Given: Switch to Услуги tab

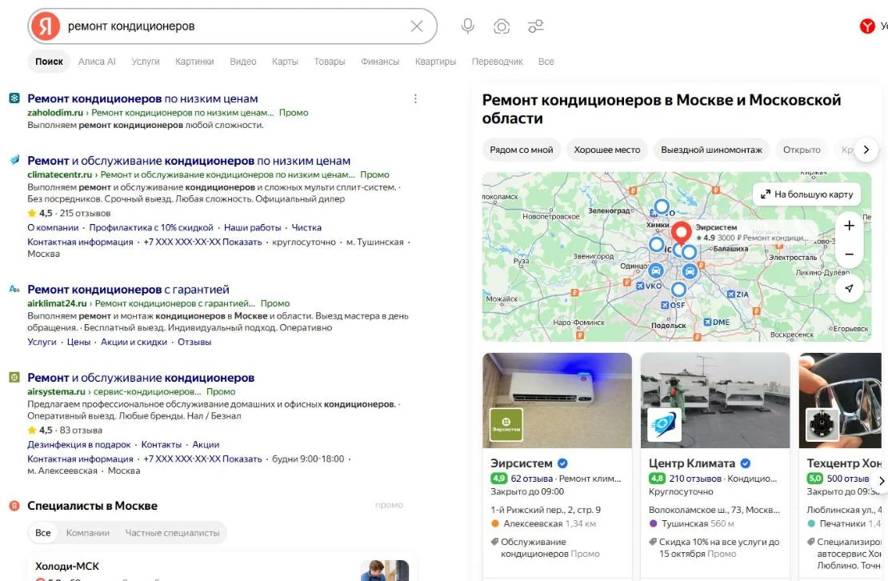Looking at the screenshot, I should [x=146, y=61].
